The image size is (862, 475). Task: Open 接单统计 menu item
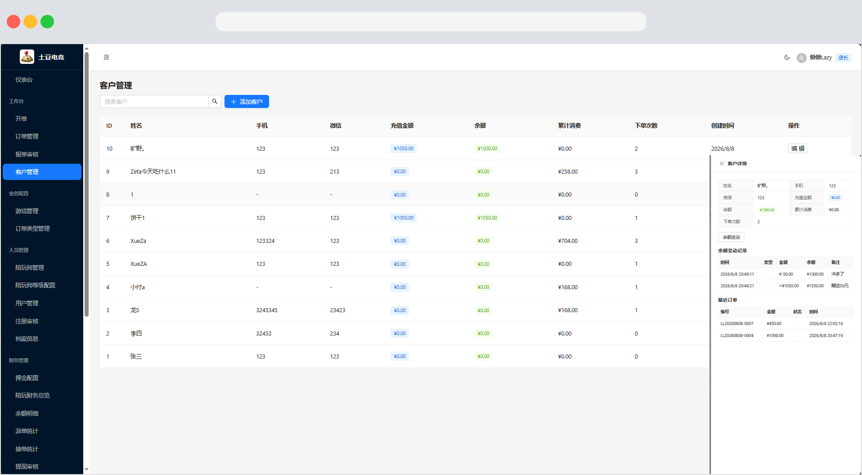pyautogui.click(x=27, y=449)
